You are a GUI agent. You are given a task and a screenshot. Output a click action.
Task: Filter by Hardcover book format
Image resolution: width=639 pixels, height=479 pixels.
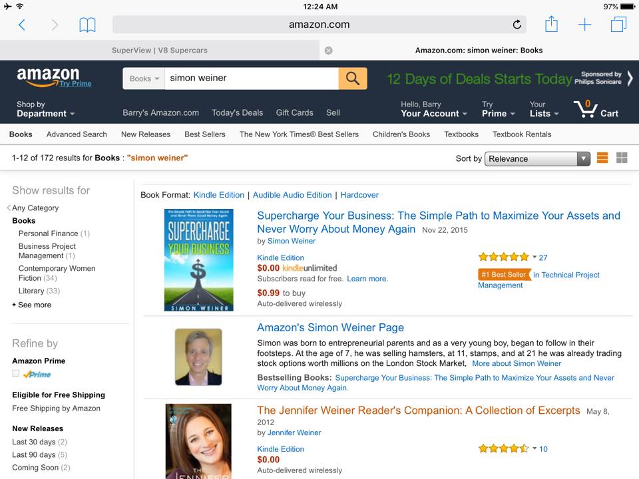359,195
